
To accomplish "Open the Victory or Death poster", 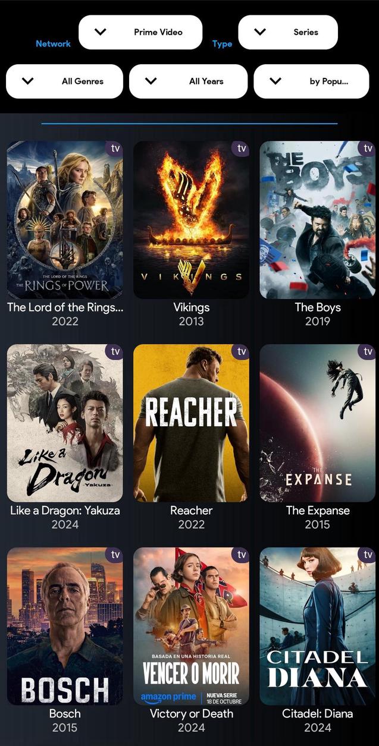I will click(191, 627).
